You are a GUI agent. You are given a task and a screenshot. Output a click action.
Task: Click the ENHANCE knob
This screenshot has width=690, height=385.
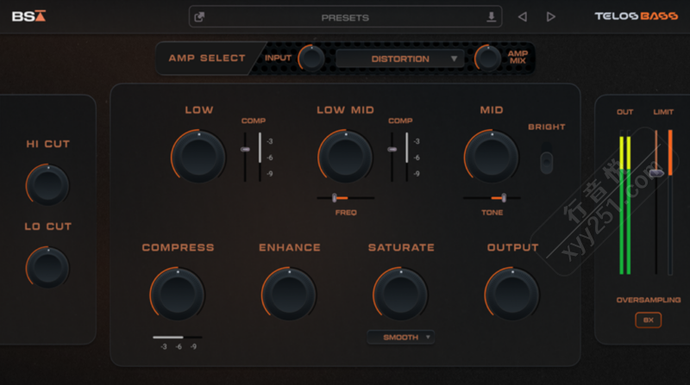289,294
